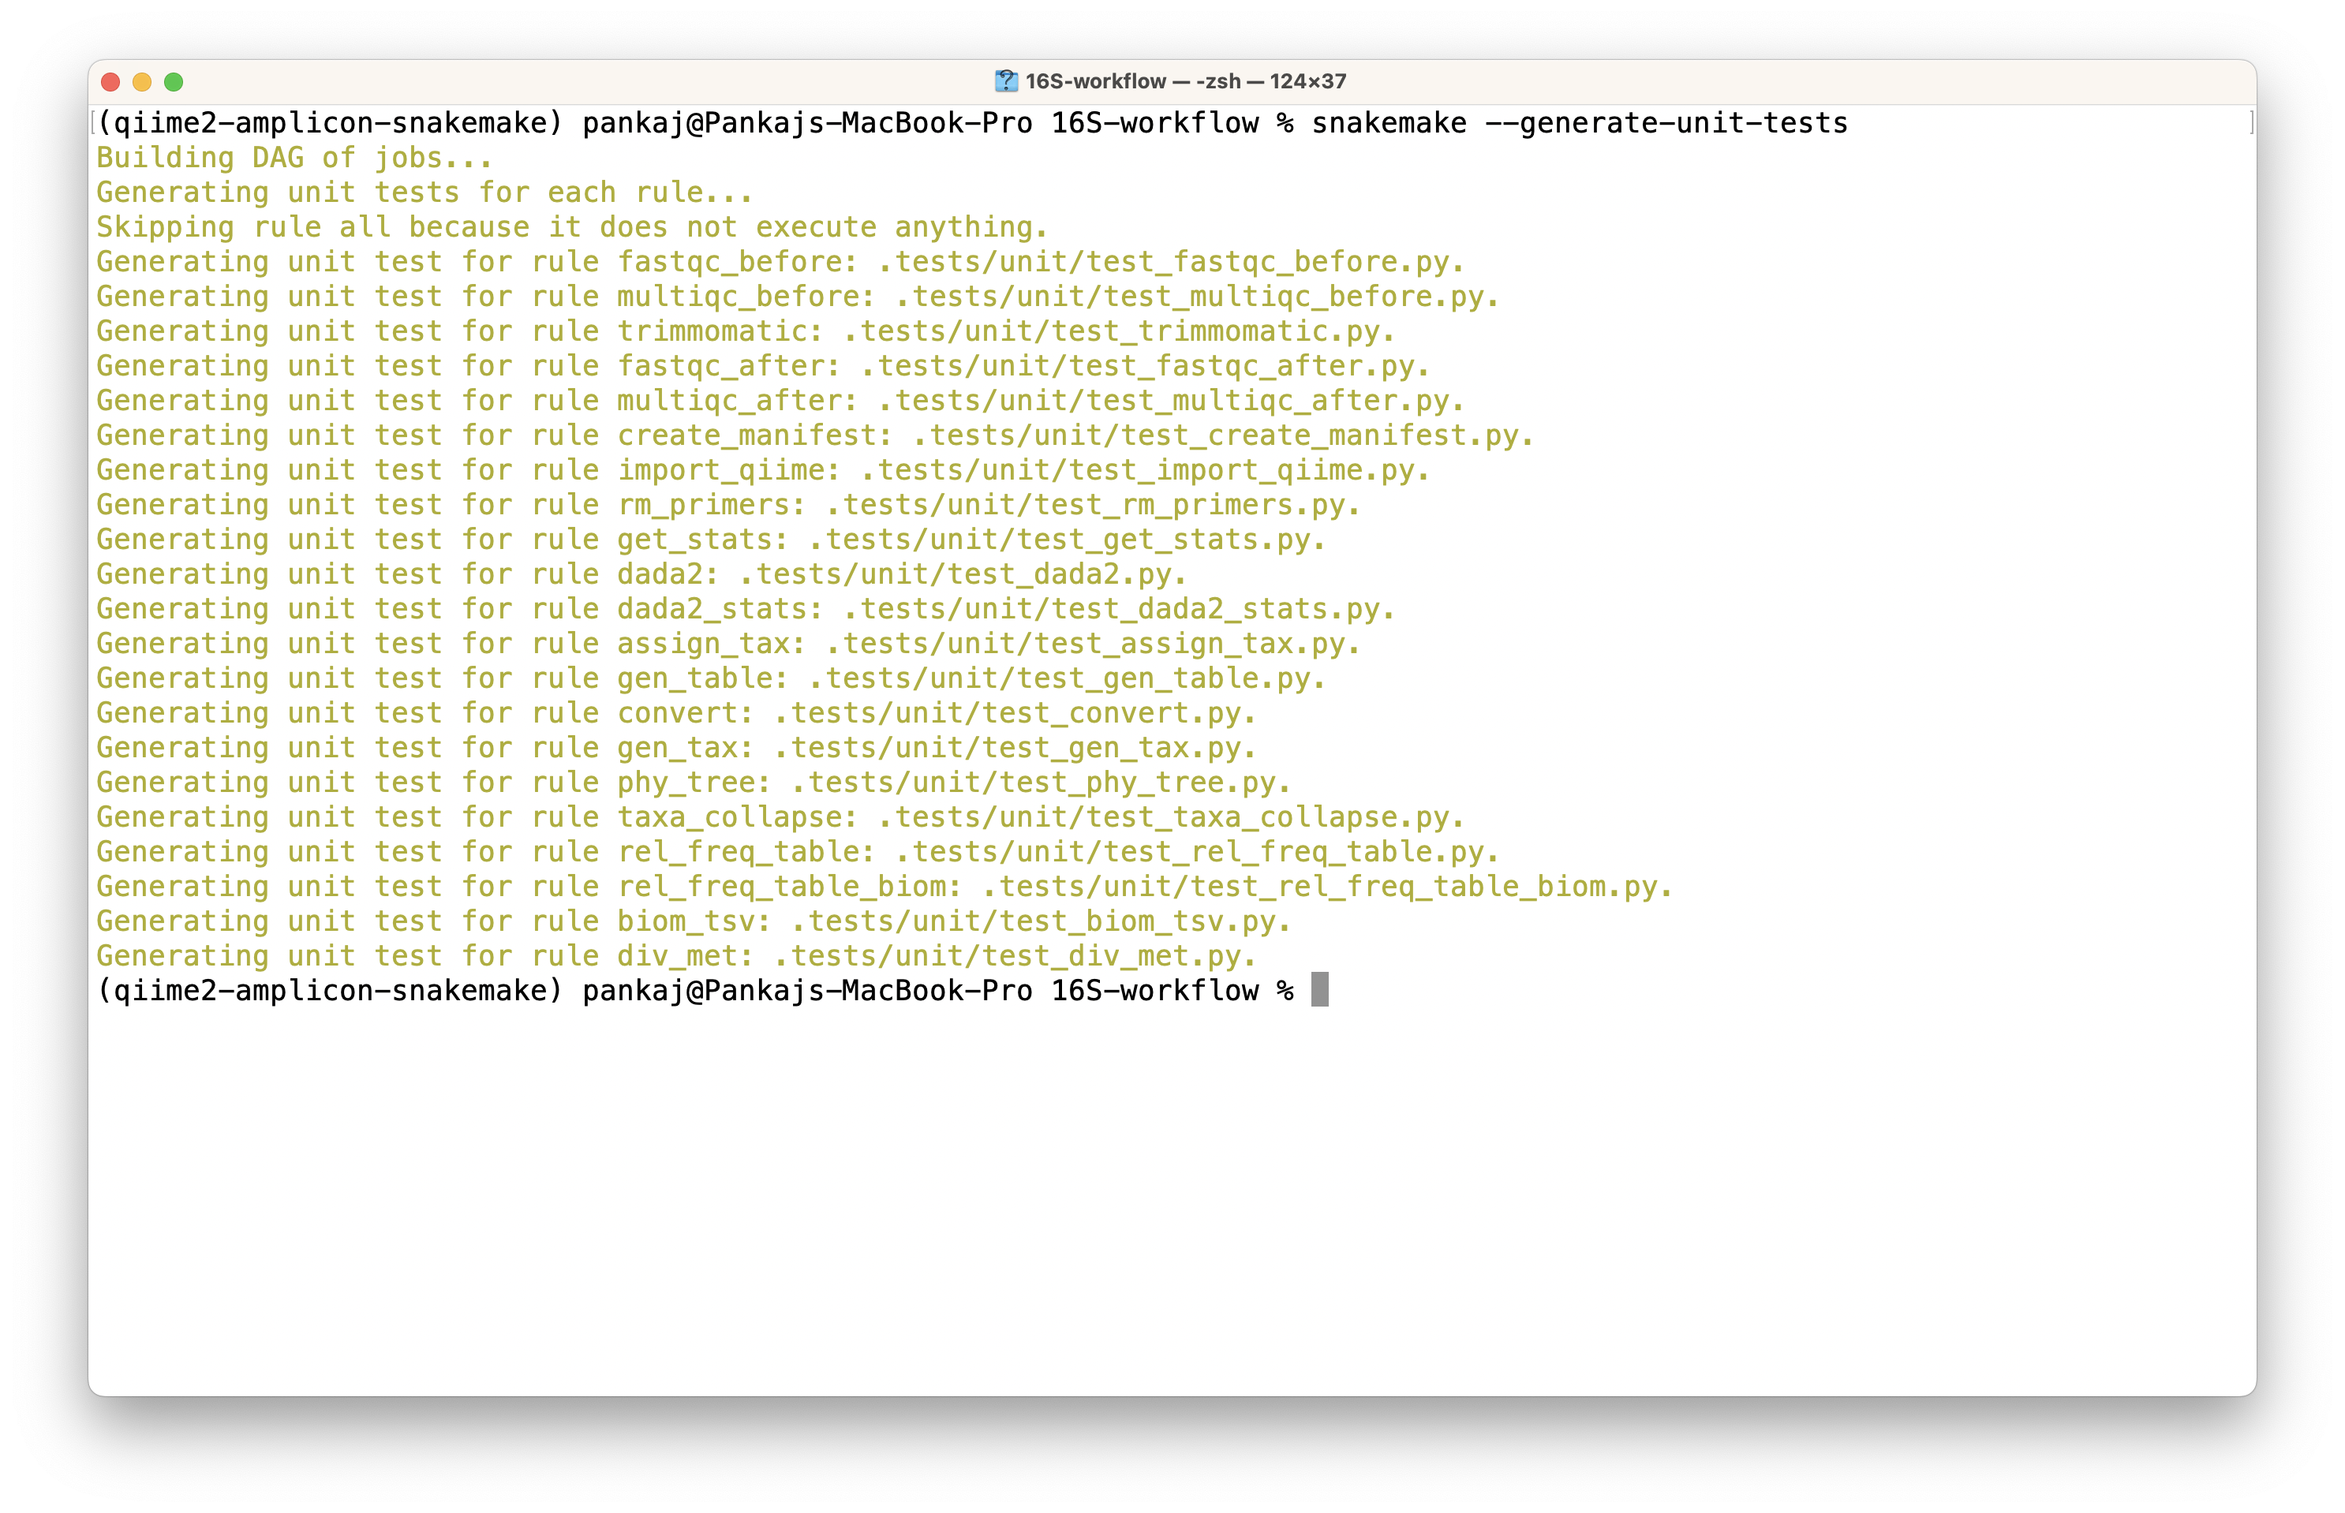
Task: Click the dada2_stats unit test line
Action: click(x=745, y=609)
